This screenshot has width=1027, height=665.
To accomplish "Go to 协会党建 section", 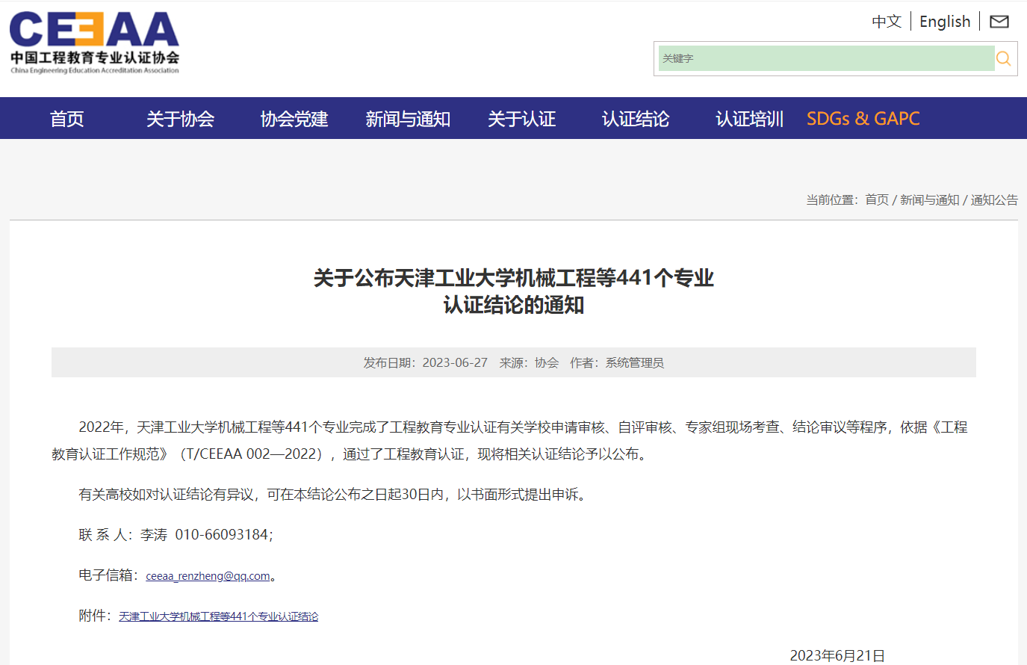I will click(294, 119).
